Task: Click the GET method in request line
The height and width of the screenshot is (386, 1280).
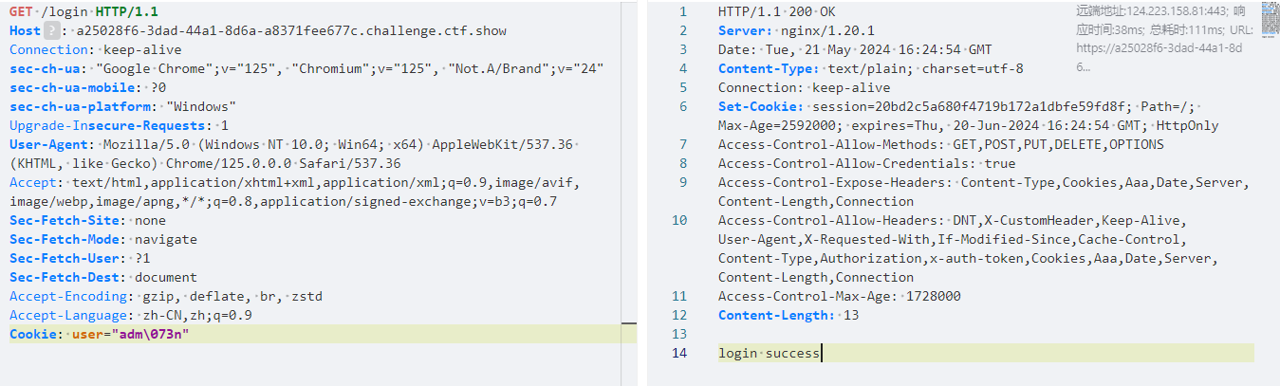Action: [21, 11]
